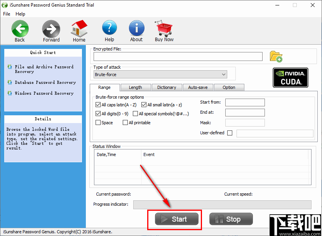The height and width of the screenshot is (236, 322).
Task: Open the File menu
Action: [7, 14]
